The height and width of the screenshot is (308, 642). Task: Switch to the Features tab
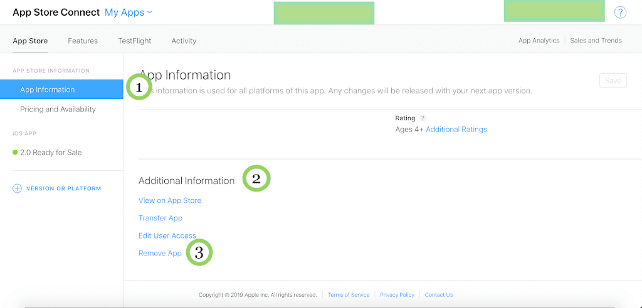83,41
